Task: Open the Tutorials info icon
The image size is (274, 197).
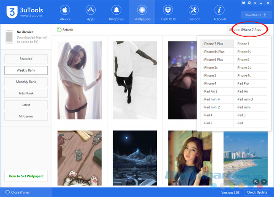Action: pyautogui.click(x=220, y=10)
